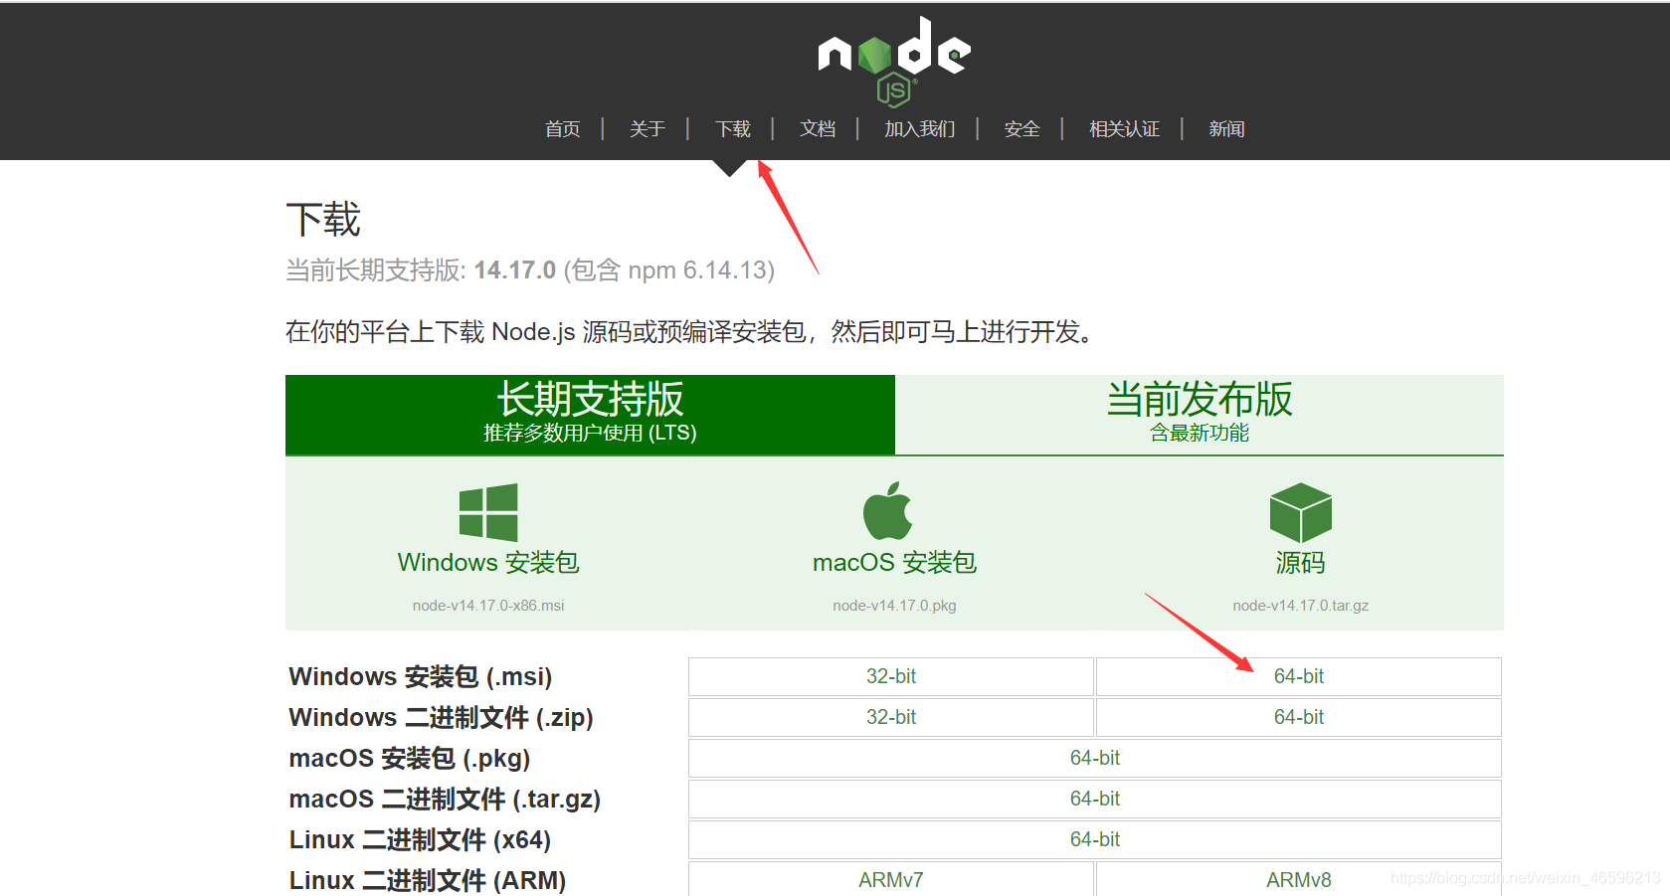Download the macOS .tar.gz 64-bit binary
1670x896 pixels.
click(1095, 799)
